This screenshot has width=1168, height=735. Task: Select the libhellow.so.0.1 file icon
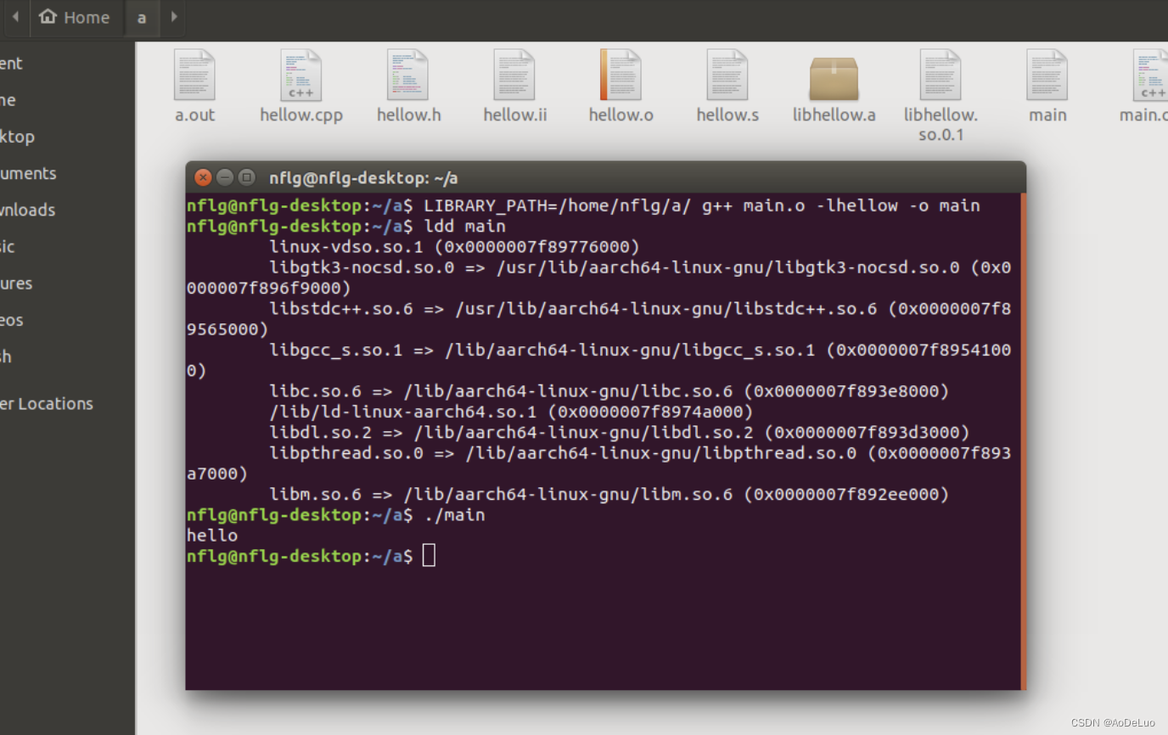(x=941, y=75)
